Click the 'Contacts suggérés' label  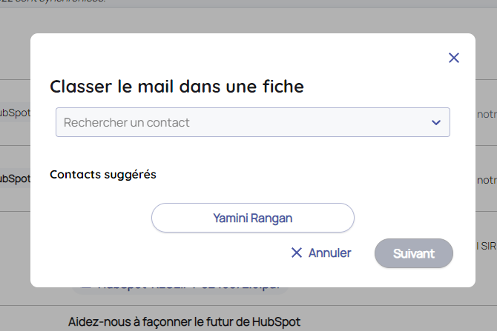[x=103, y=175]
